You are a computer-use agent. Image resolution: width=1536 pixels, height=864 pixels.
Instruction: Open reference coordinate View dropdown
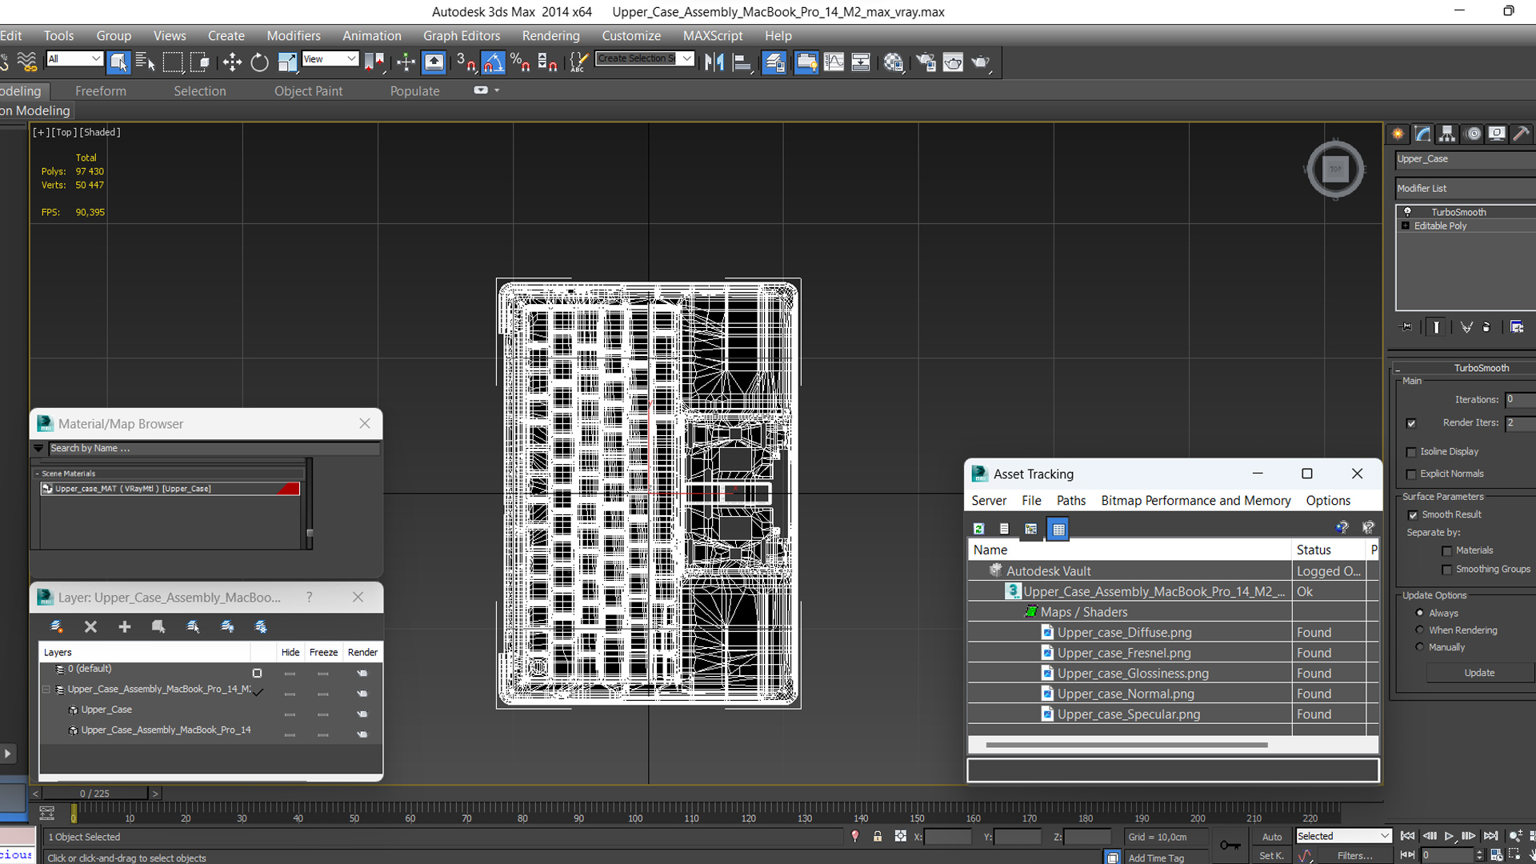coord(330,58)
